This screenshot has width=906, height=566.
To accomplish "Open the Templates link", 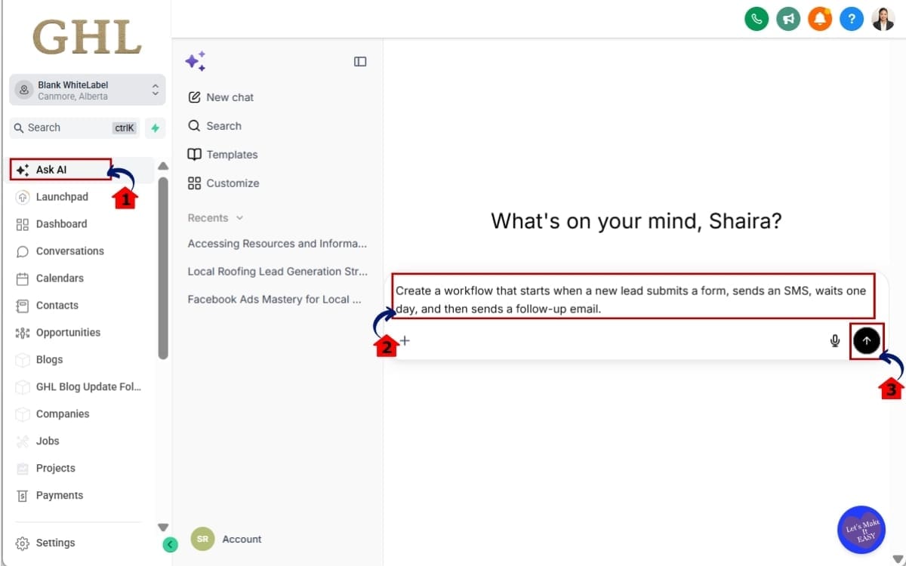I will [x=232, y=155].
